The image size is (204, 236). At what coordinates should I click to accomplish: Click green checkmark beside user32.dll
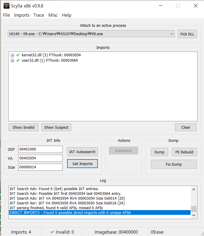(18, 60)
